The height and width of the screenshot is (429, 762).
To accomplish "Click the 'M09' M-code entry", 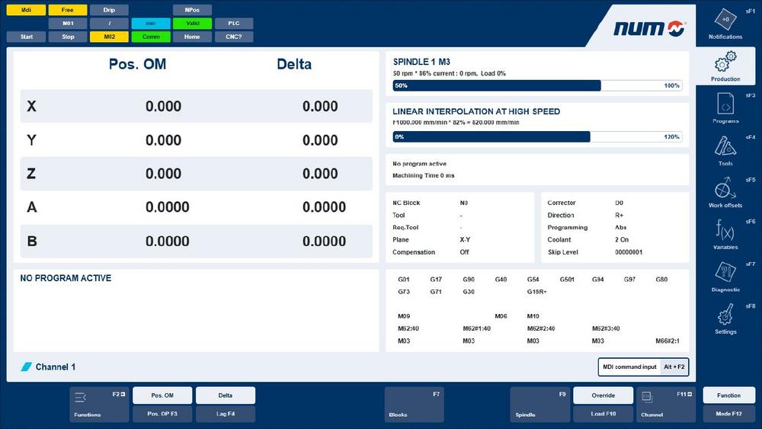I will pyautogui.click(x=404, y=316).
